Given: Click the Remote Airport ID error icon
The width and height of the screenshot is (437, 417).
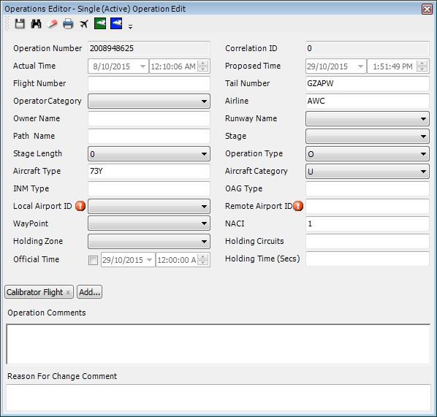Looking at the screenshot, I should (x=298, y=206).
